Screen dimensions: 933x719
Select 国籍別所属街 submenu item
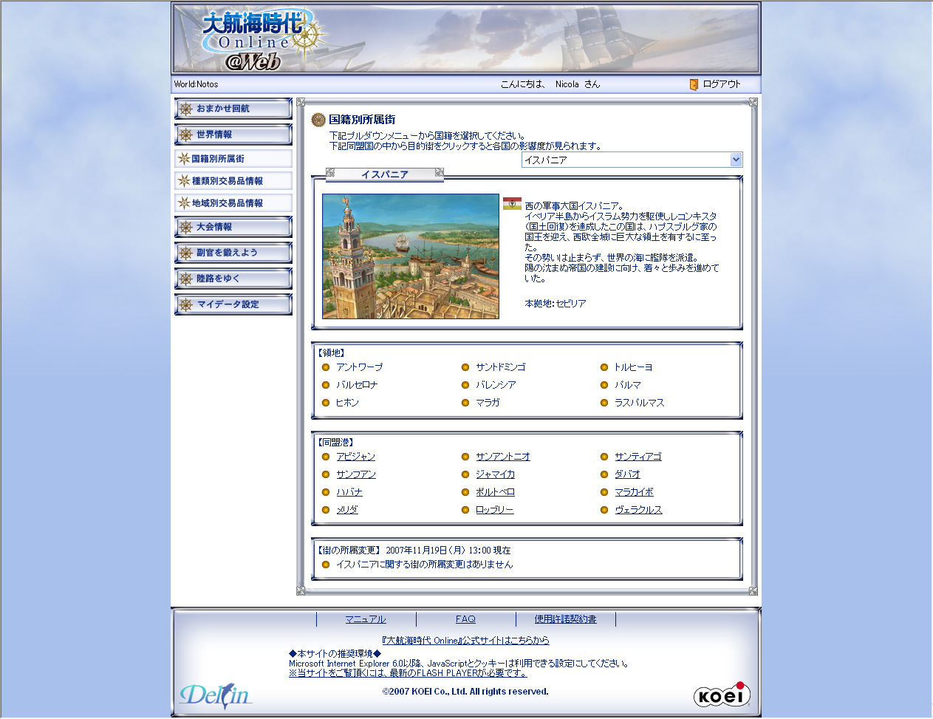[233, 159]
